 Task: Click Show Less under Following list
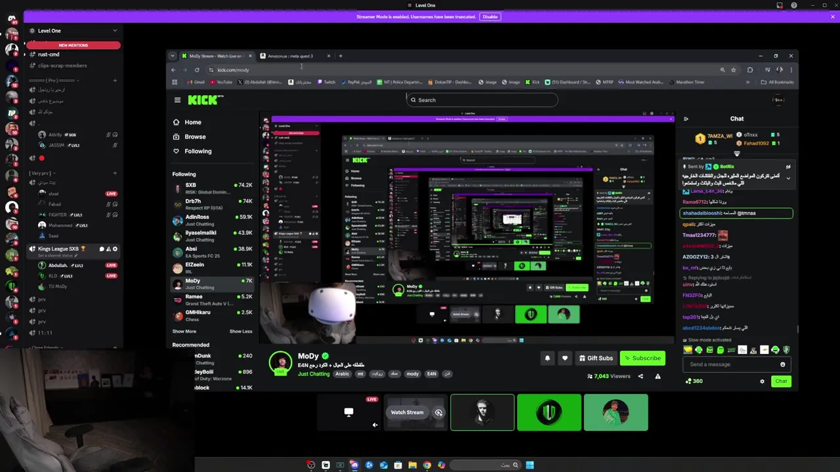pyautogui.click(x=241, y=331)
